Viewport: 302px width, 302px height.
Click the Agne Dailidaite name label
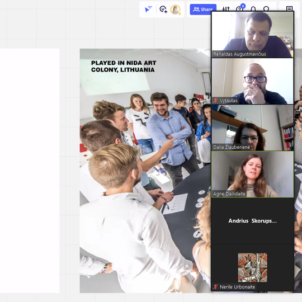(x=229, y=194)
